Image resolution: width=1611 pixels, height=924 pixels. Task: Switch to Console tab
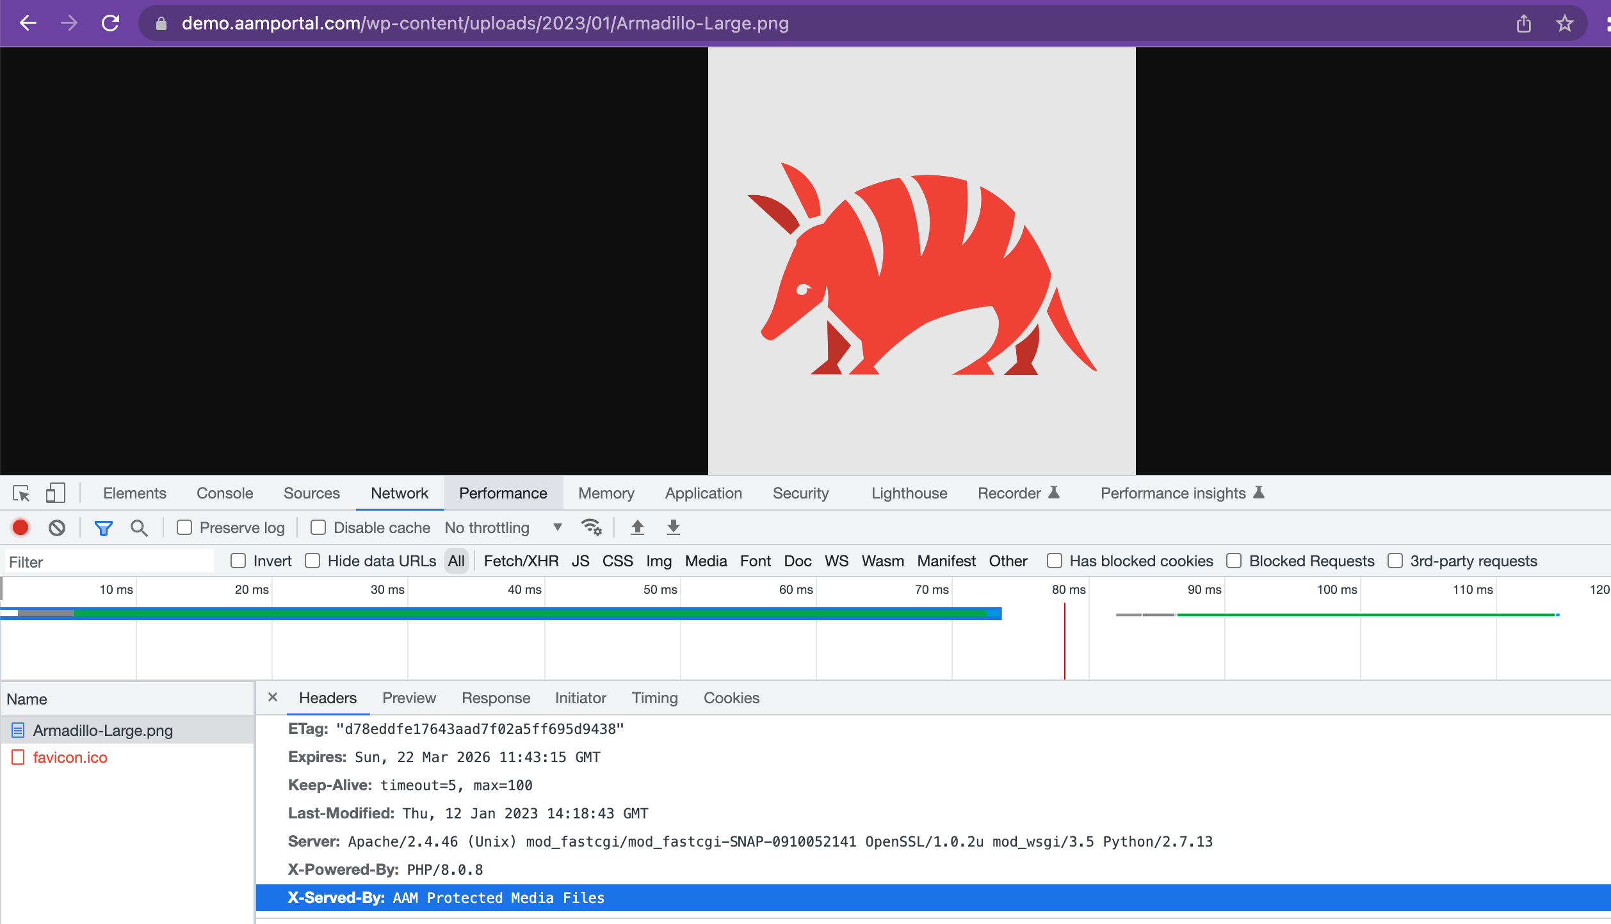point(225,493)
